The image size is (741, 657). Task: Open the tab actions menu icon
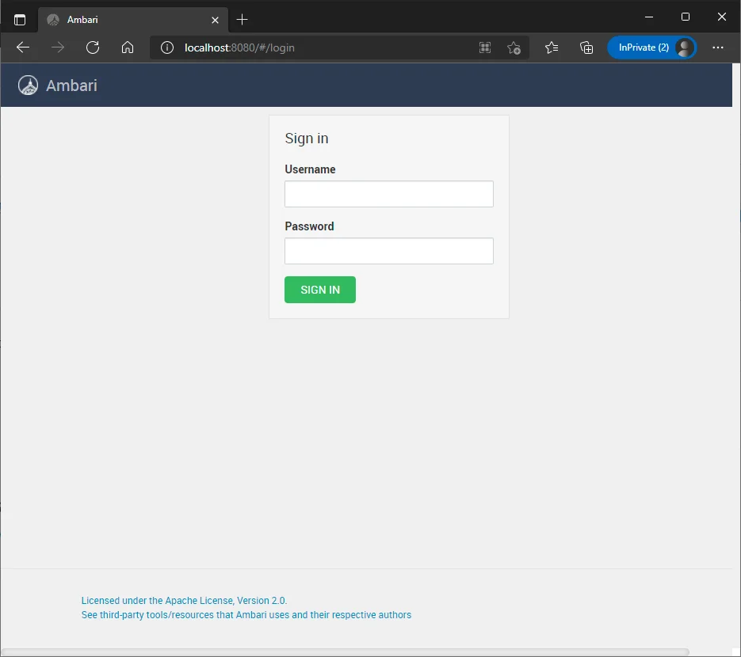click(20, 19)
